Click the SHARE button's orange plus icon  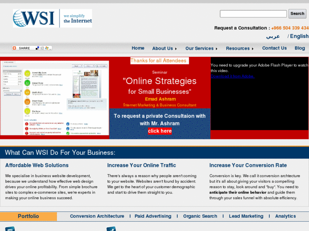[14, 48]
